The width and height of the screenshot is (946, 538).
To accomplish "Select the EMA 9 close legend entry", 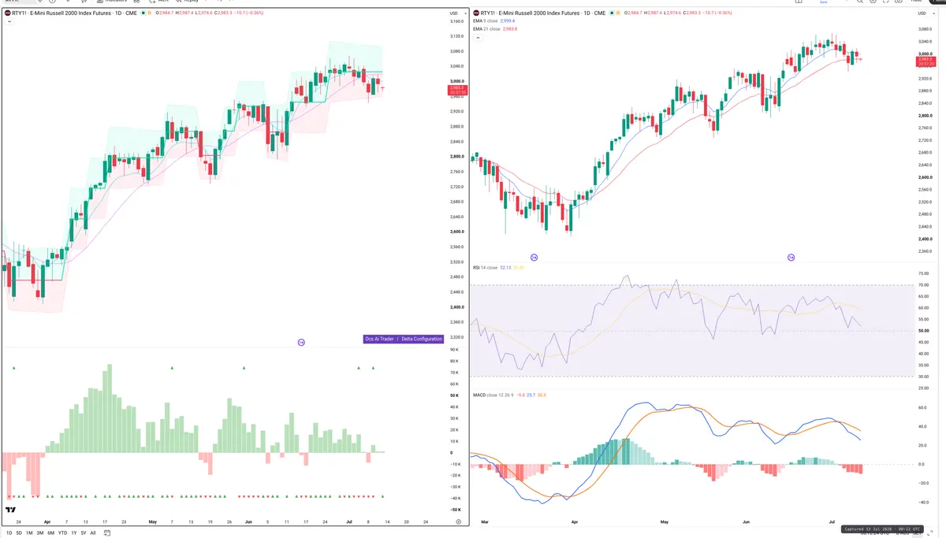I will [x=493, y=21].
